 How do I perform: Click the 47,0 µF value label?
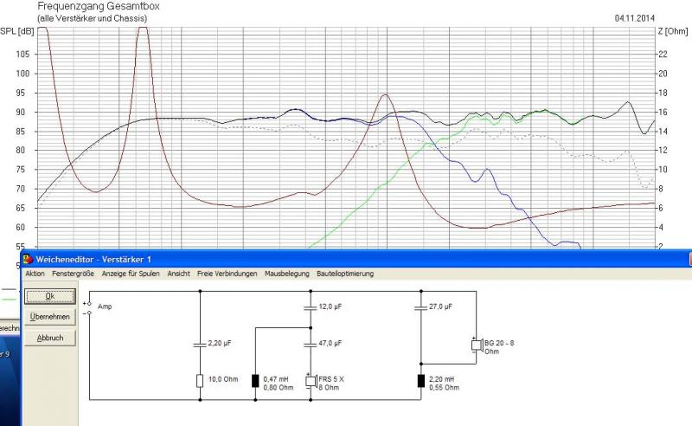[x=330, y=343]
